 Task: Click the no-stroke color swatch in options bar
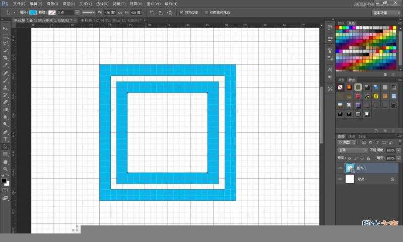(52, 12)
